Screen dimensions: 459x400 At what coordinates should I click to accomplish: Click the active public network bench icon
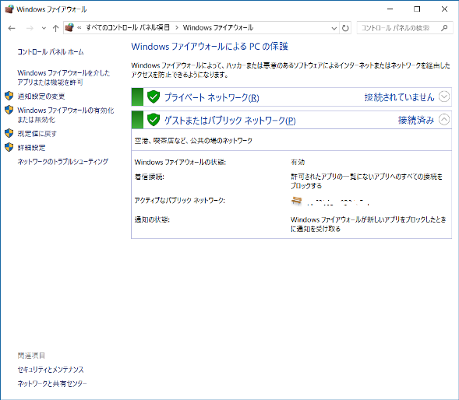(x=297, y=201)
